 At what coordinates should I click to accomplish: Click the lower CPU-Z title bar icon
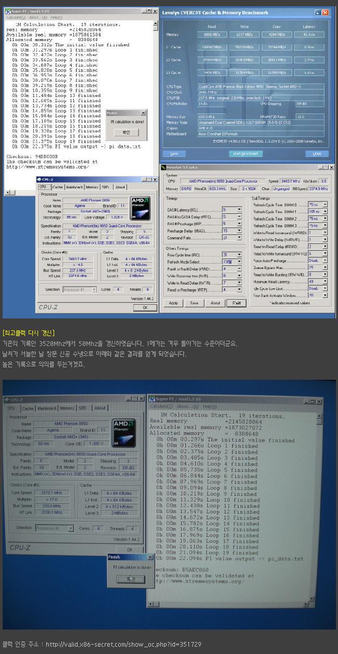click(7, 400)
